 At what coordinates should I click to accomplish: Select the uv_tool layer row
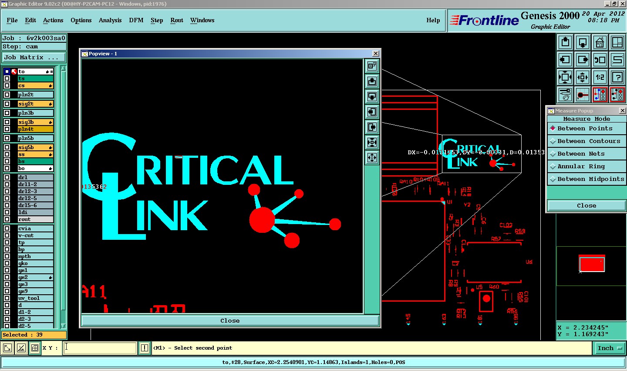point(35,298)
